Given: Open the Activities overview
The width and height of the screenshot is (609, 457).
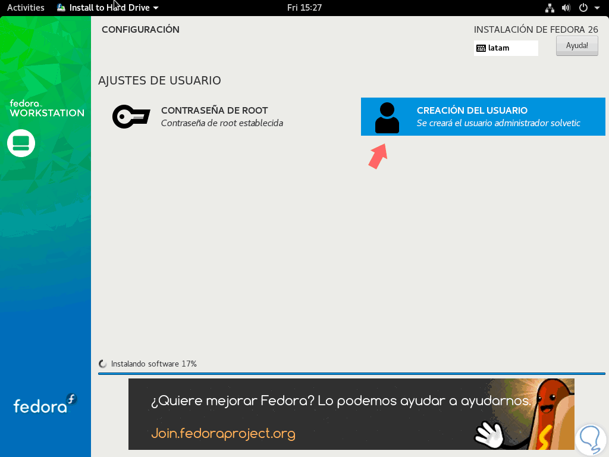Looking at the screenshot, I should click(x=26, y=7).
